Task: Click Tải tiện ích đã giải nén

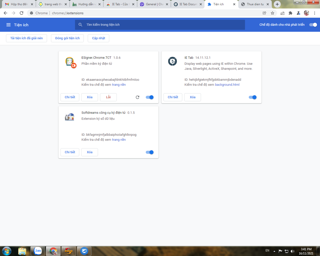Action: point(26,38)
